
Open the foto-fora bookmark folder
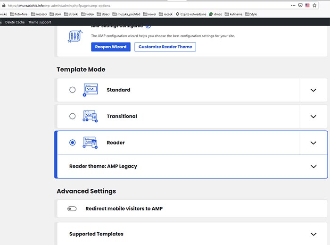[19, 14]
